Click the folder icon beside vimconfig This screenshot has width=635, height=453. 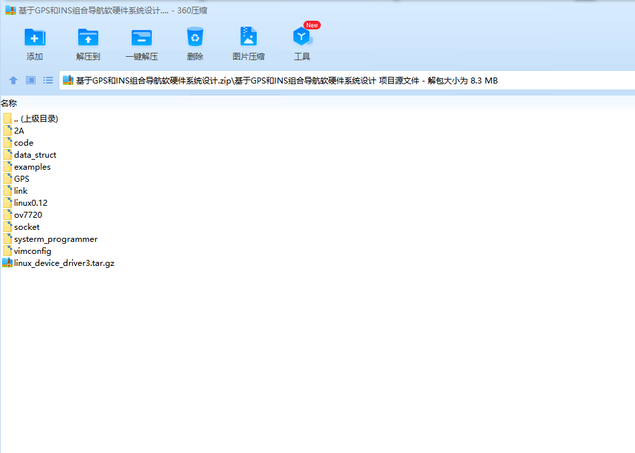[x=7, y=251]
